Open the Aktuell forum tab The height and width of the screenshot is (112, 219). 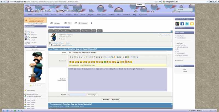click(x=57, y=31)
